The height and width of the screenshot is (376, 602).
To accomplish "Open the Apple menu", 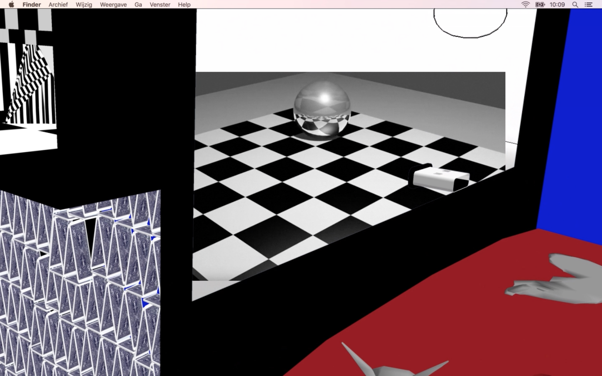I will (x=11, y=5).
